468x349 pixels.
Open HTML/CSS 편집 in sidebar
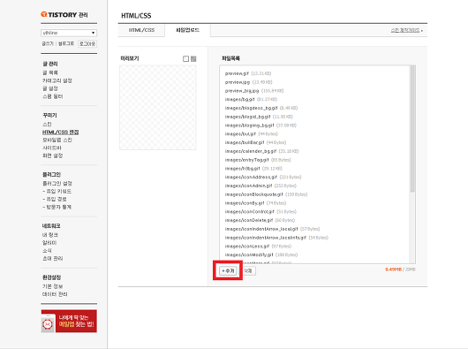pos(61,132)
